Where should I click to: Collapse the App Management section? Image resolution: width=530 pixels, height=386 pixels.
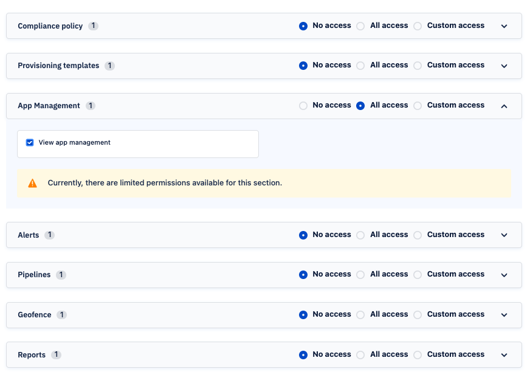(x=504, y=105)
